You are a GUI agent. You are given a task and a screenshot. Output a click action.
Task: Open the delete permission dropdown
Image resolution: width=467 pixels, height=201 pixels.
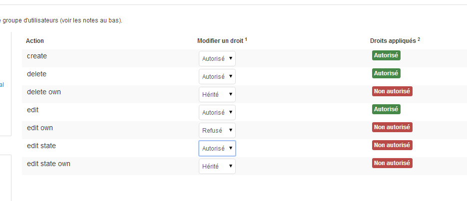click(217, 76)
